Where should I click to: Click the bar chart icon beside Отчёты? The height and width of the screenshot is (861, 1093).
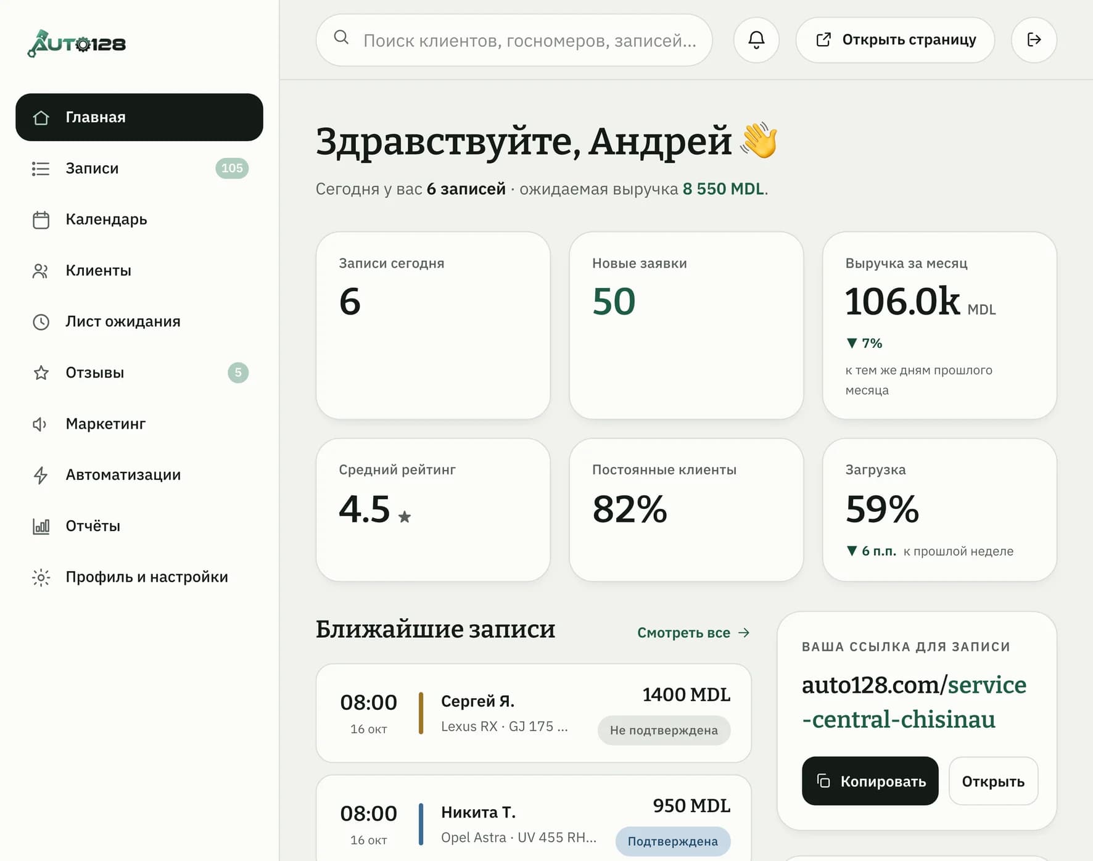[41, 526]
